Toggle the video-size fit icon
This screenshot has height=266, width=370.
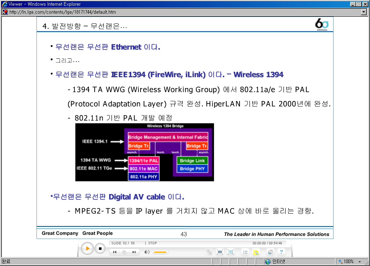[x=220, y=252]
